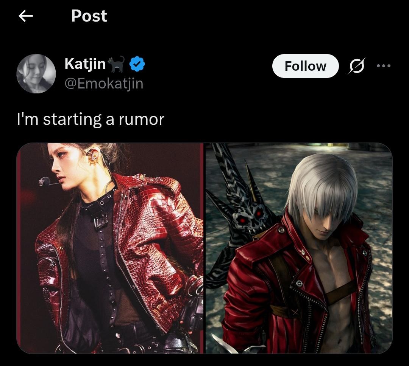Viewport: 409px width, 366px height.
Task: Click the Post header title
Action: [x=89, y=16]
